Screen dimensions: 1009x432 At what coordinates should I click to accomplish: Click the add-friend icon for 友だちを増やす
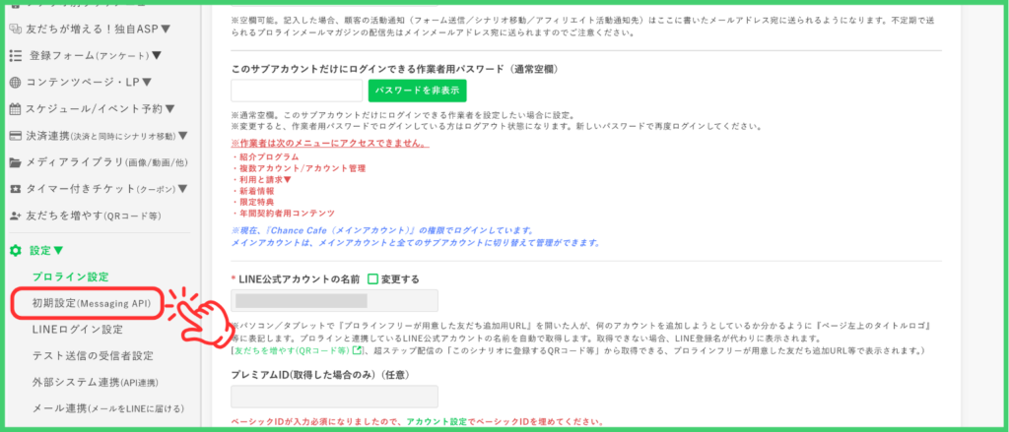16,216
